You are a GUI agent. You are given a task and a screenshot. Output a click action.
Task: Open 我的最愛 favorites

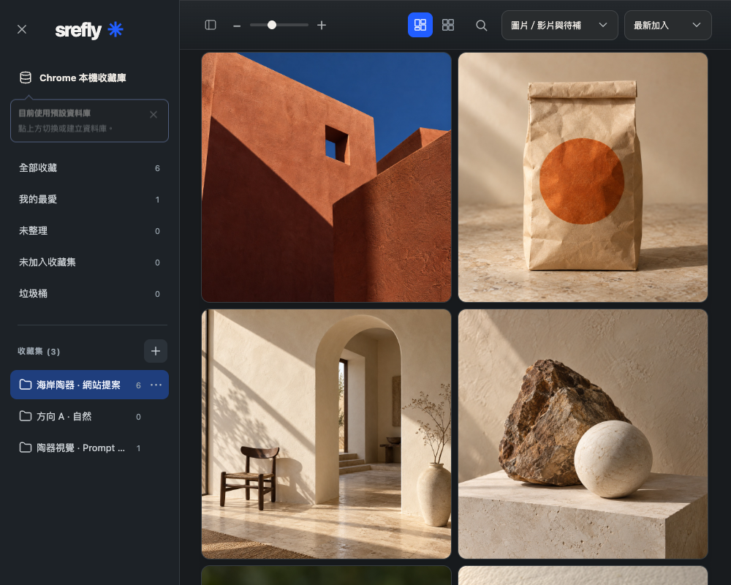tap(89, 199)
